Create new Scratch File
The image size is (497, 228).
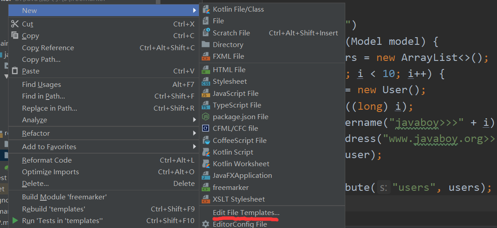tap(272, 33)
